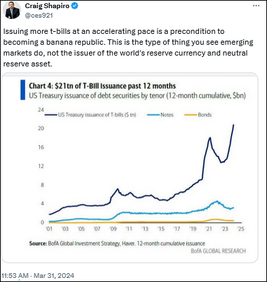Open Craig Shapiro's profile avatar
Viewport: 267px width, 282px height.
[x=12, y=10]
